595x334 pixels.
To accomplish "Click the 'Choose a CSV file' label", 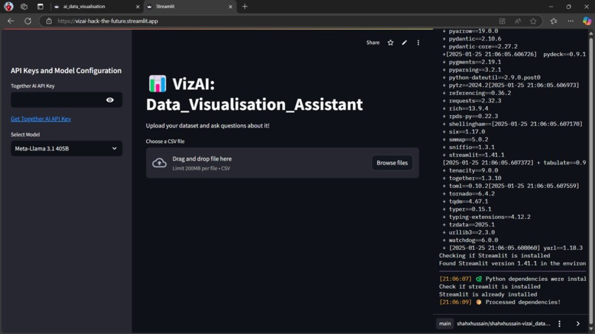I will coord(165,141).
